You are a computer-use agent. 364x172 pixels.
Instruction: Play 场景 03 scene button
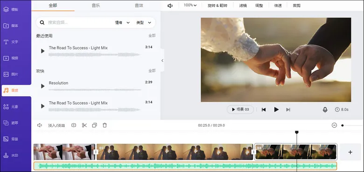point(240,109)
